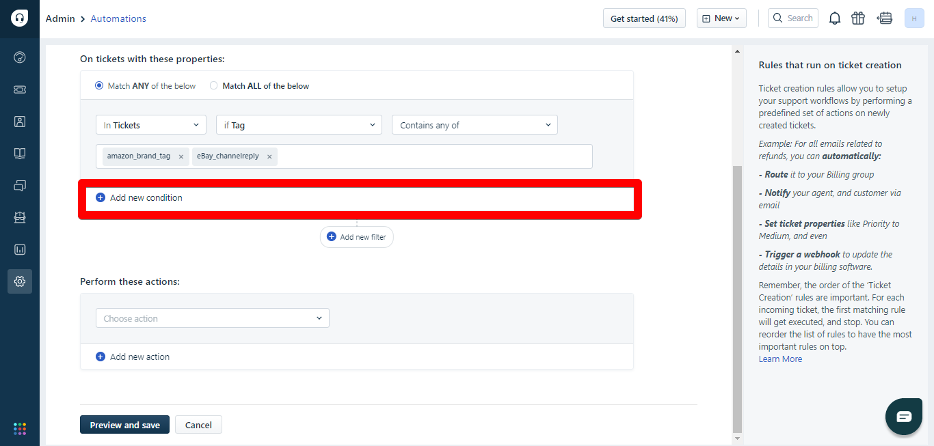Click the eBay_channelreply tag label
This screenshot has width=934, height=446.
click(228, 156)
